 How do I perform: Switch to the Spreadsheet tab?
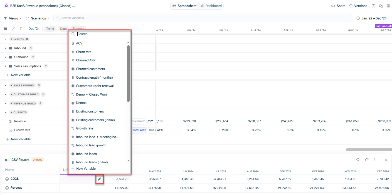[184, 6]
